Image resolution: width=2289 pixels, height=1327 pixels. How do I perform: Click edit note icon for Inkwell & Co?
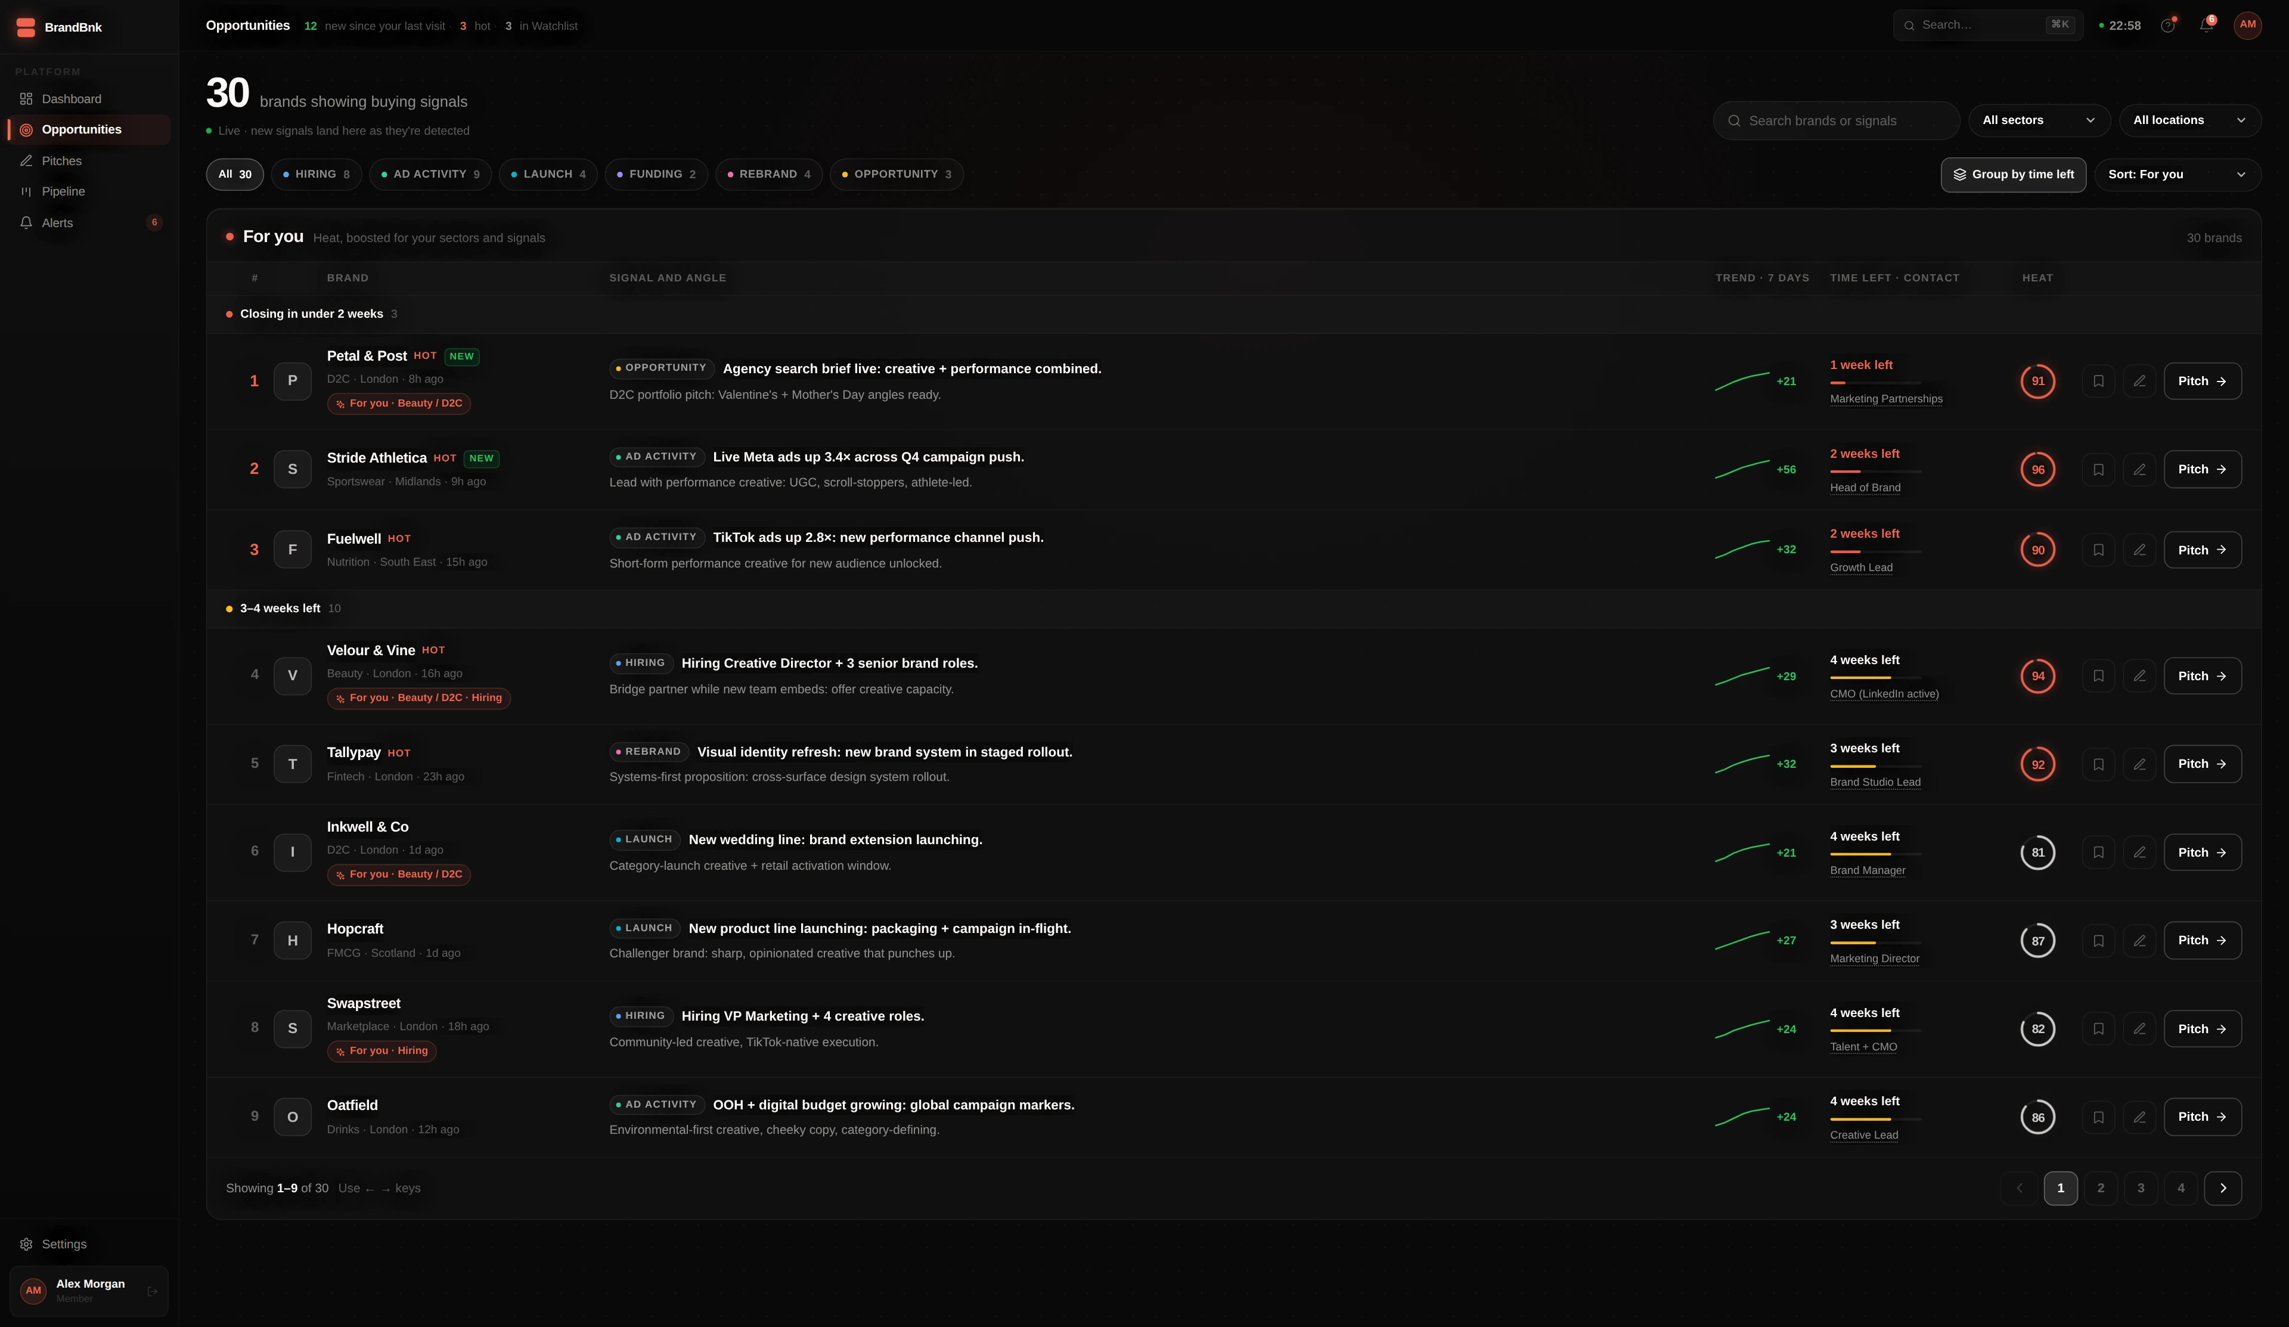(2139, 853)
